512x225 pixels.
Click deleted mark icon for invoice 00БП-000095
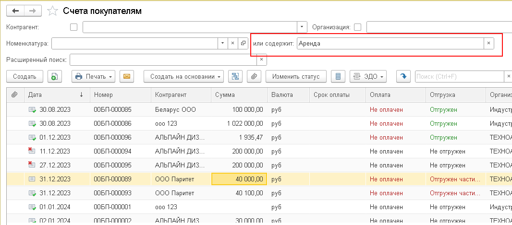(x=32, y=165)
